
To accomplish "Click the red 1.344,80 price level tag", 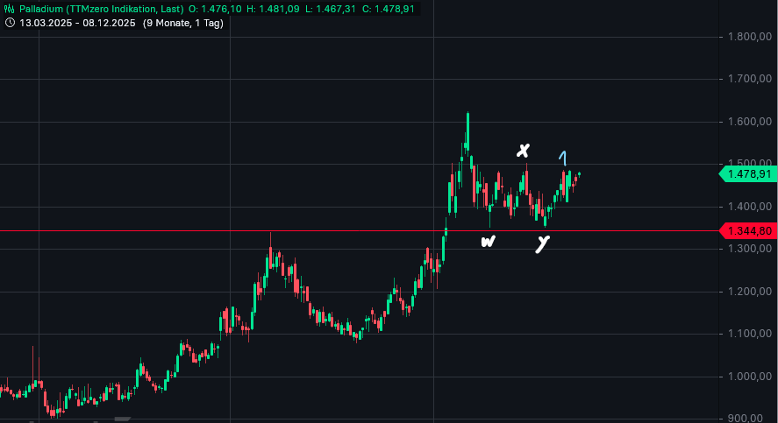I will [746, 231].
